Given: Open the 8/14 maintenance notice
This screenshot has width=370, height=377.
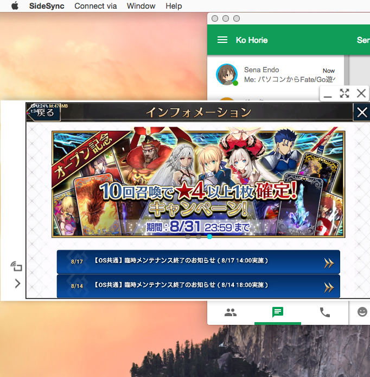Looking at the screenshot, I should tap(199, 286).
